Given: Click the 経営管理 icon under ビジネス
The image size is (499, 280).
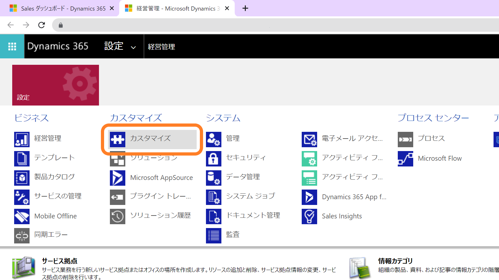Looking at the screenshot, I should click(x=22, y=140).
